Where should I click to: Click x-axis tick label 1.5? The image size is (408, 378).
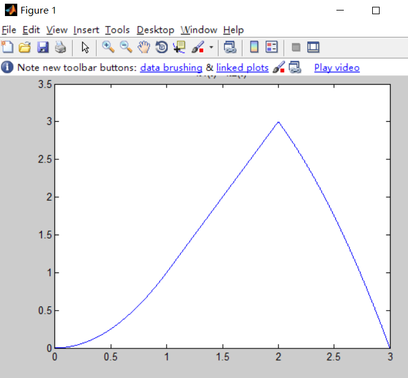coord(223,356)
